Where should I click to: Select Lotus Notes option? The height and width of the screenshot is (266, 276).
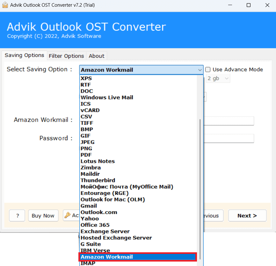click(138, 161)
